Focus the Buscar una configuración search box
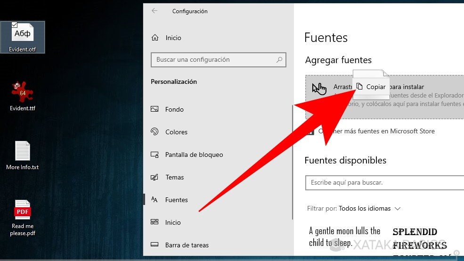Image resolution: width=464 pixels, height=261 pixels. tap(219, 60)
